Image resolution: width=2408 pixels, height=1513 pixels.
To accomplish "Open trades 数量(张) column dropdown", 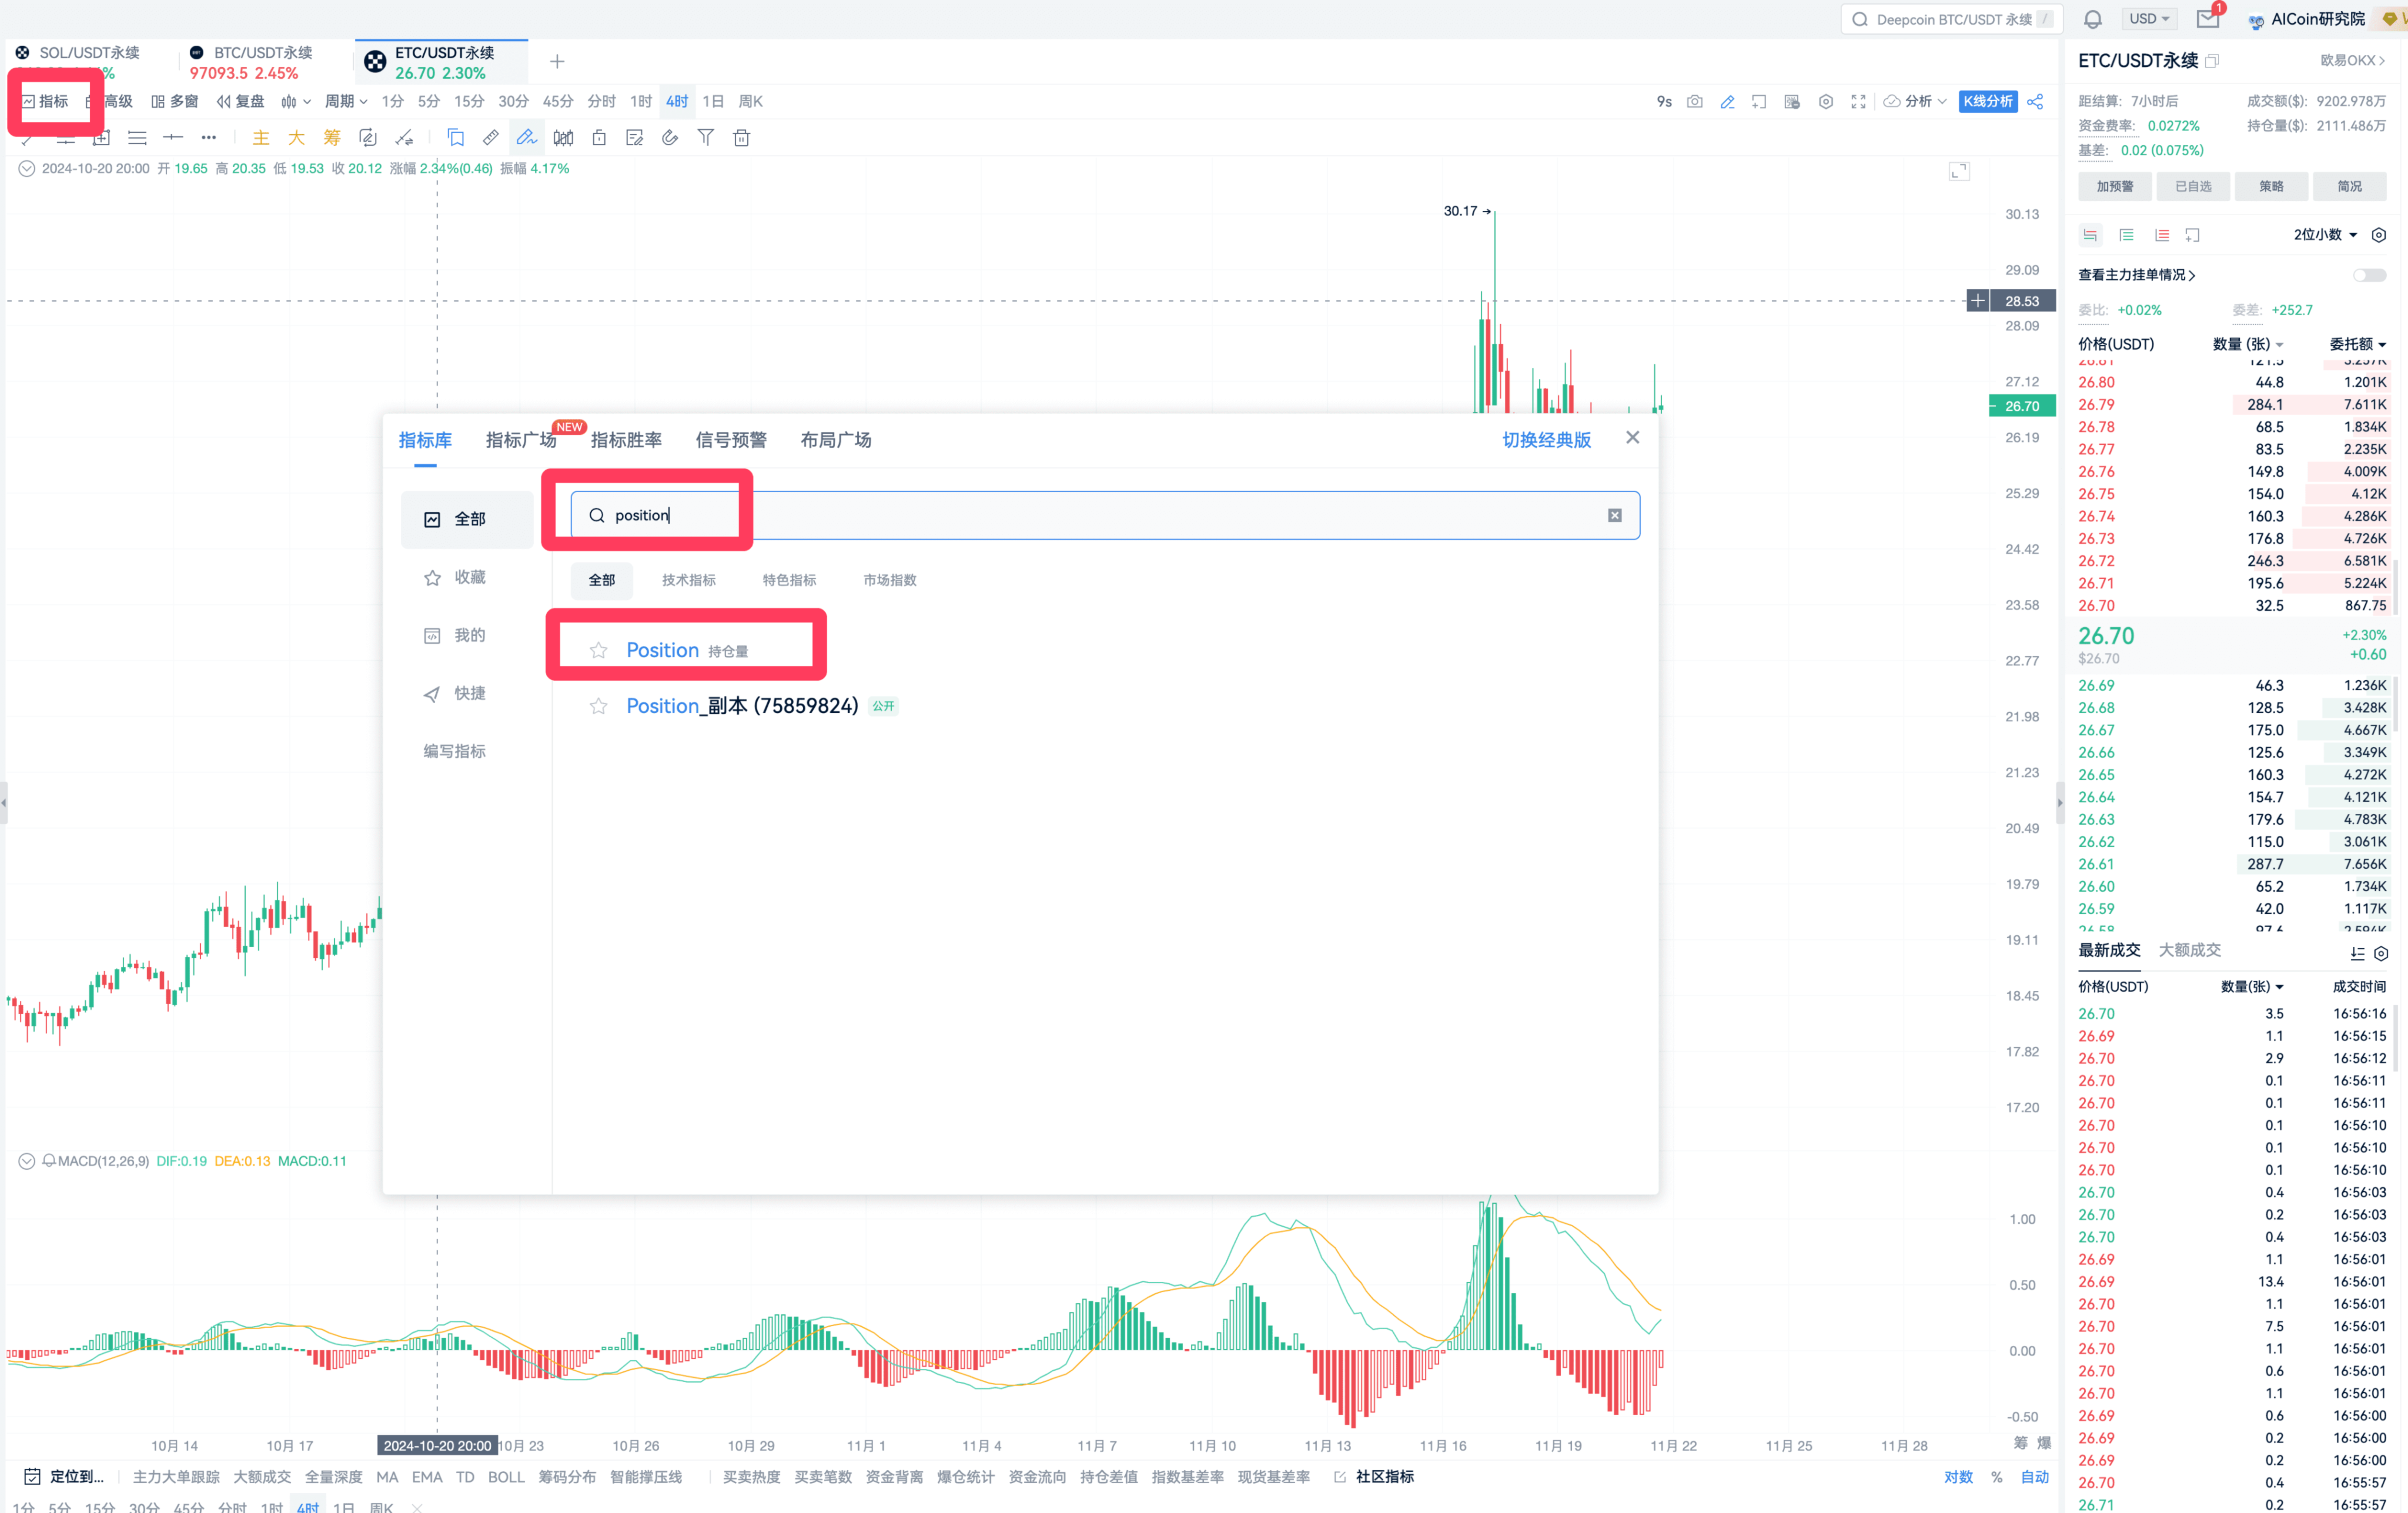I will point(2251,986).
